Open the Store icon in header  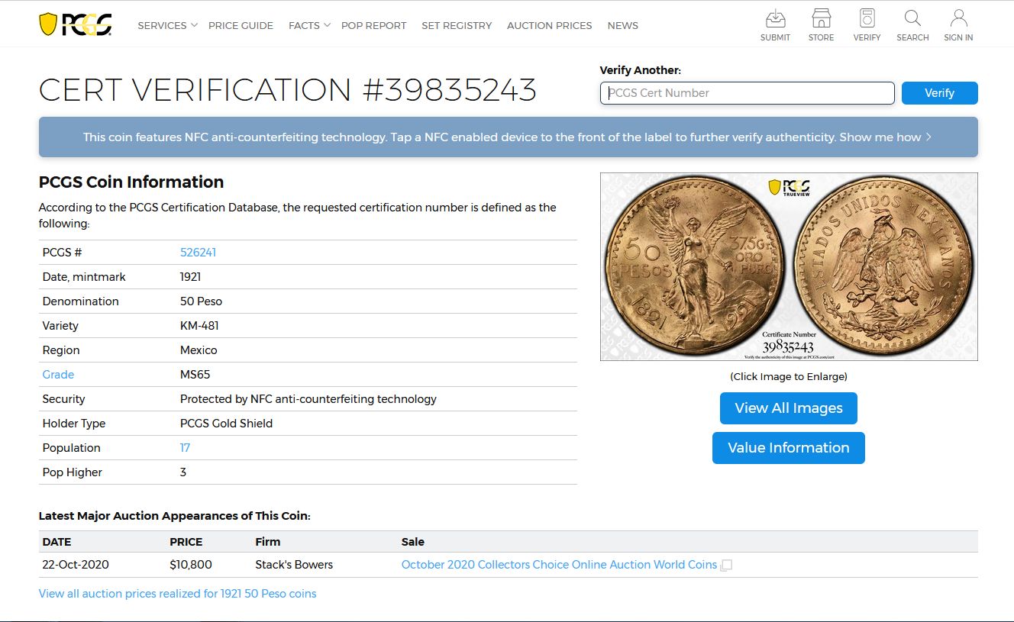[821, 25]
